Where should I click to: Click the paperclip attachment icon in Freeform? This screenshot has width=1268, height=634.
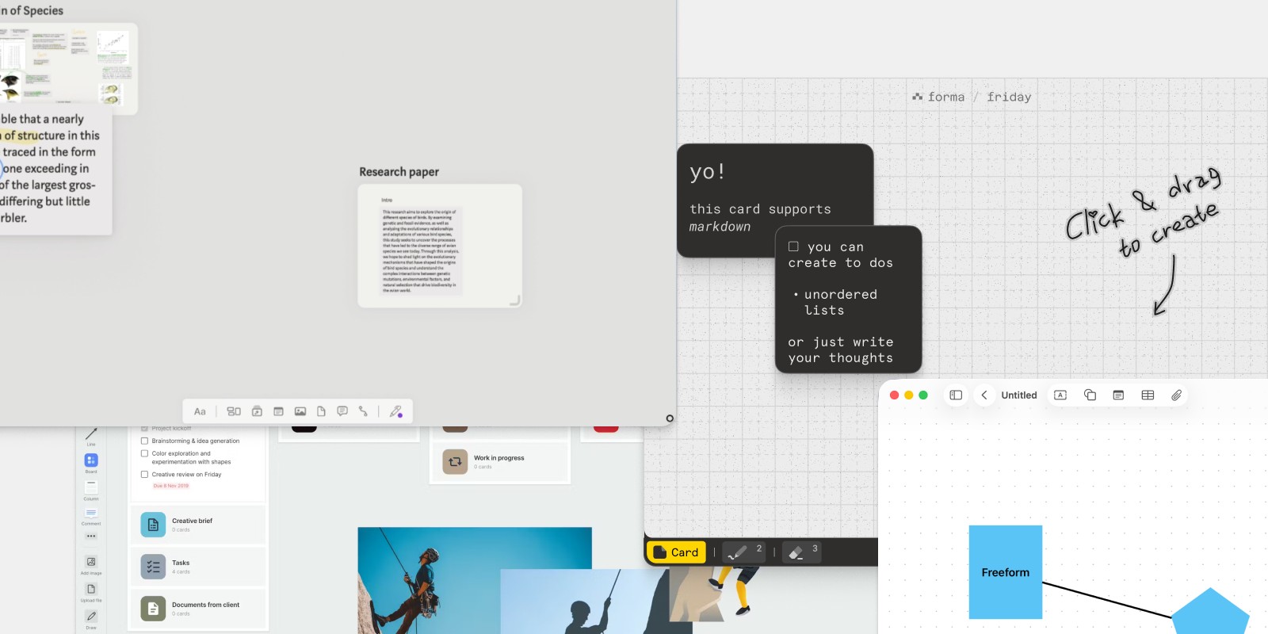1176,395
